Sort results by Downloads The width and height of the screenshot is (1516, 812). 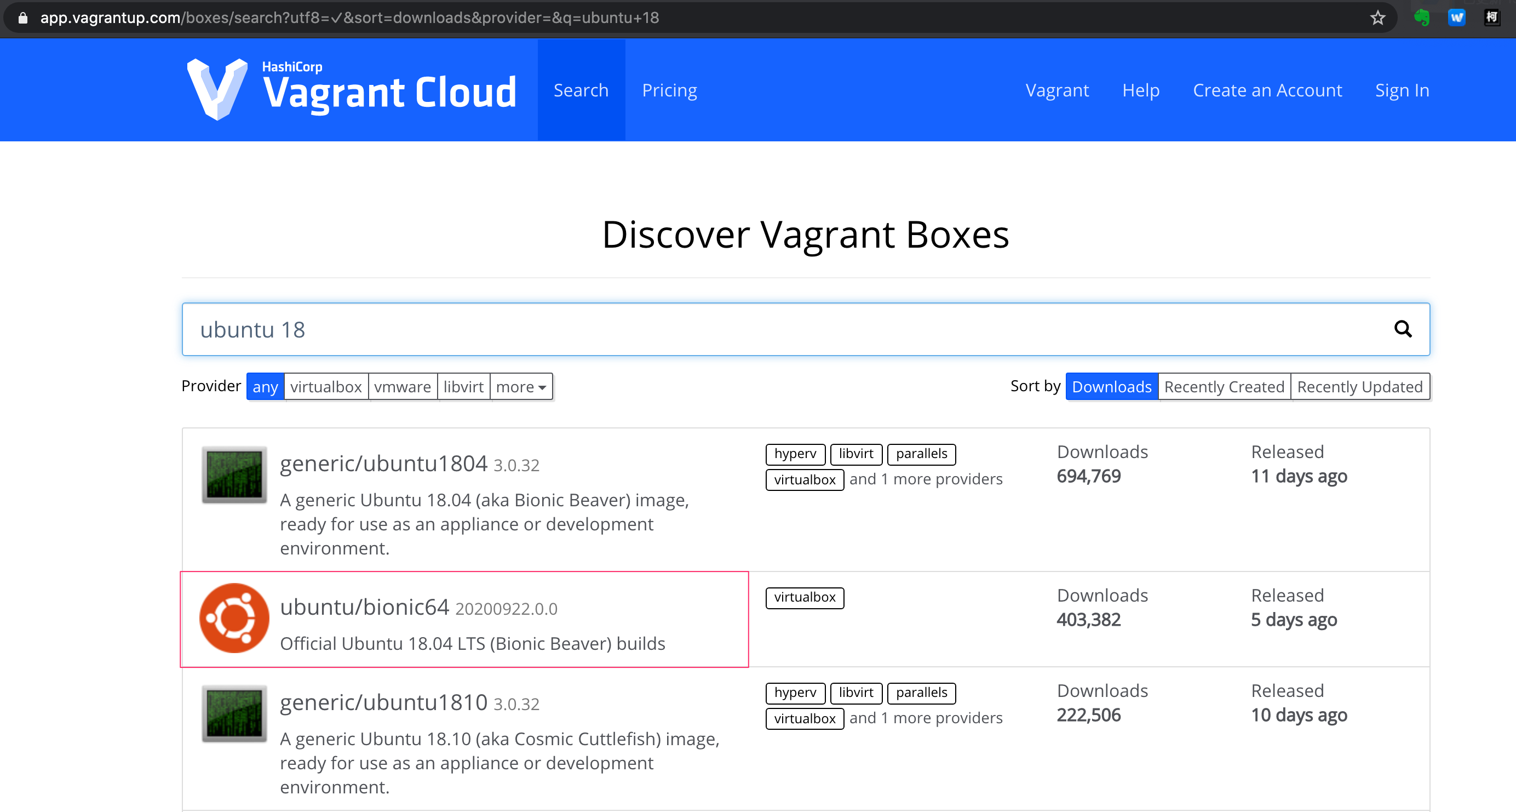(1112, 387)
